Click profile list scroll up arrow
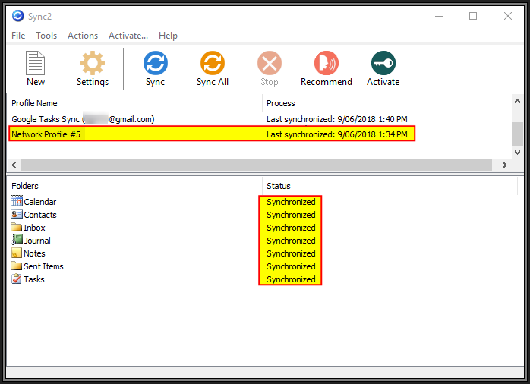Viewport: 530px width, 384px height. (517, 101)
